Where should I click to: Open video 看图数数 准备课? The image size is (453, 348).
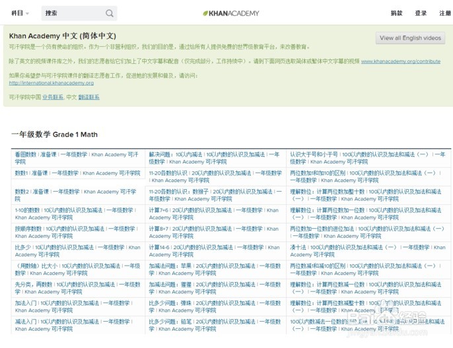coord(77,158)
